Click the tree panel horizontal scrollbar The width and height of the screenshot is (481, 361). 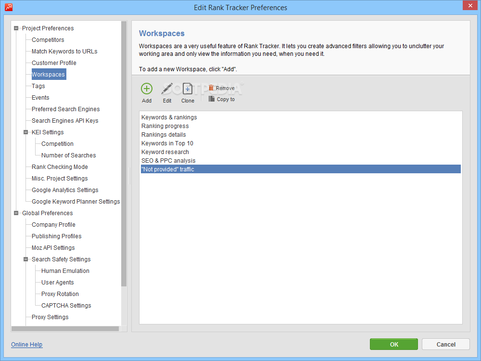65,329
